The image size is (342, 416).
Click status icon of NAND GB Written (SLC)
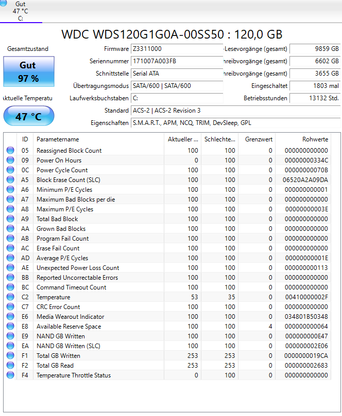pos(10,346)
